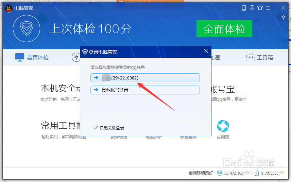Click the large shield health-check emblem

[x=27, y=29]
